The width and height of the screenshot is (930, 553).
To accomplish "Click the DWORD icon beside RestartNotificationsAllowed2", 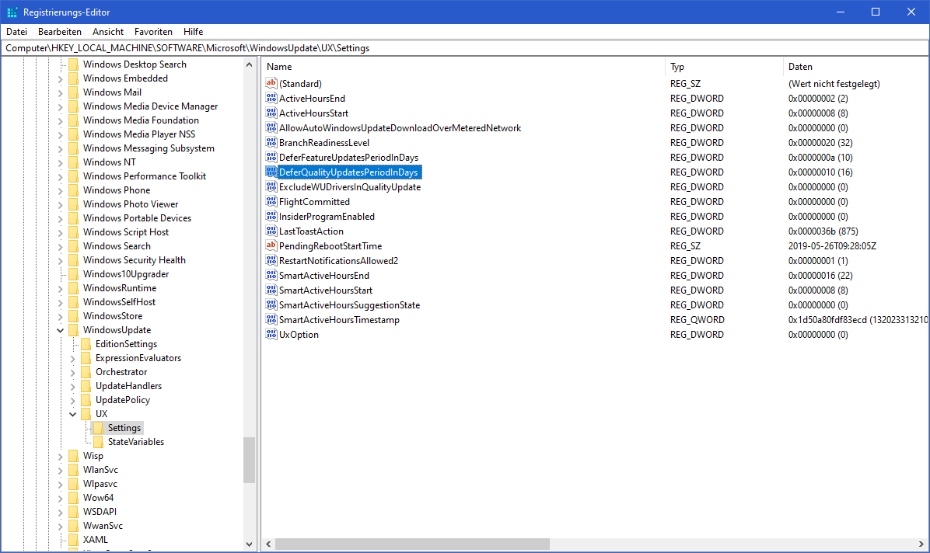I will [x=271, y=260].
